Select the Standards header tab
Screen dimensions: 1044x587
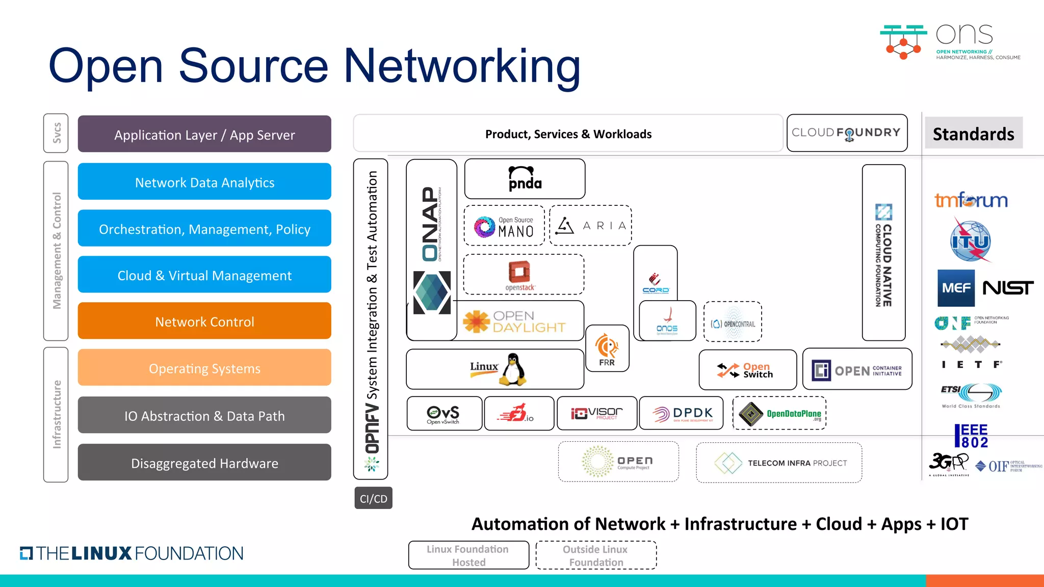click(973, 134)
